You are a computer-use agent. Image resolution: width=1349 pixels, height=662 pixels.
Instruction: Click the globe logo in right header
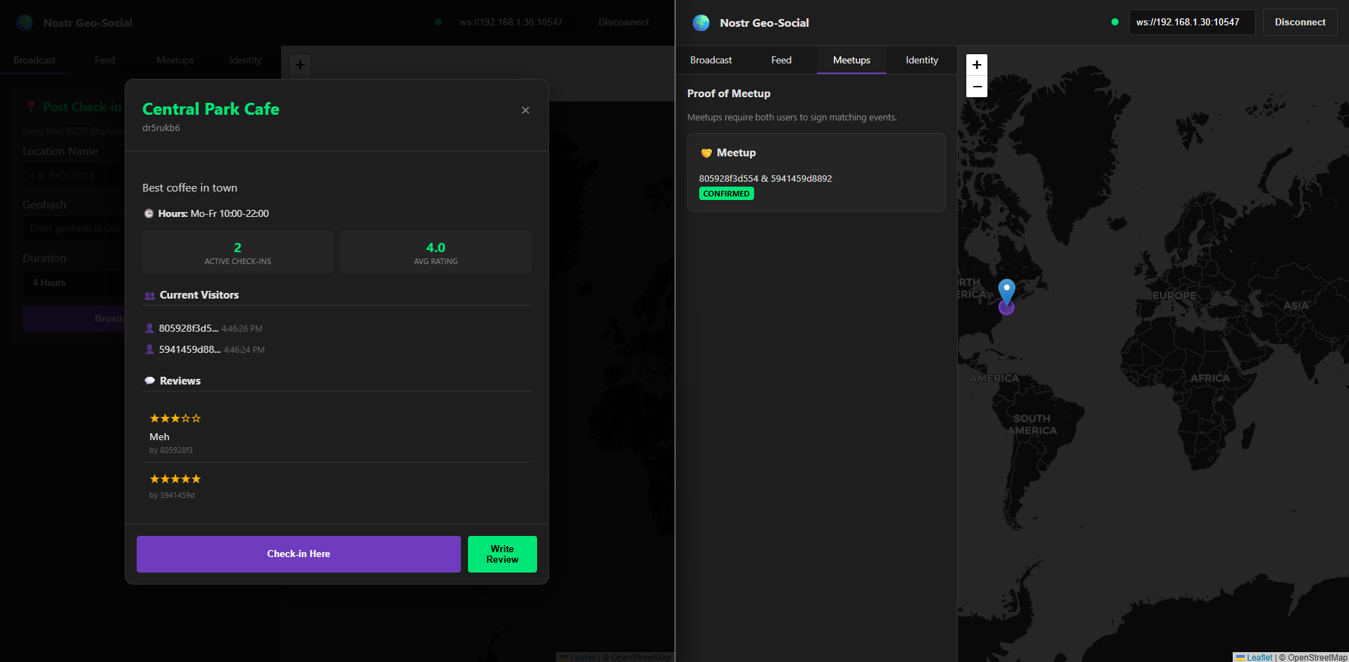[x=701, y=23]
